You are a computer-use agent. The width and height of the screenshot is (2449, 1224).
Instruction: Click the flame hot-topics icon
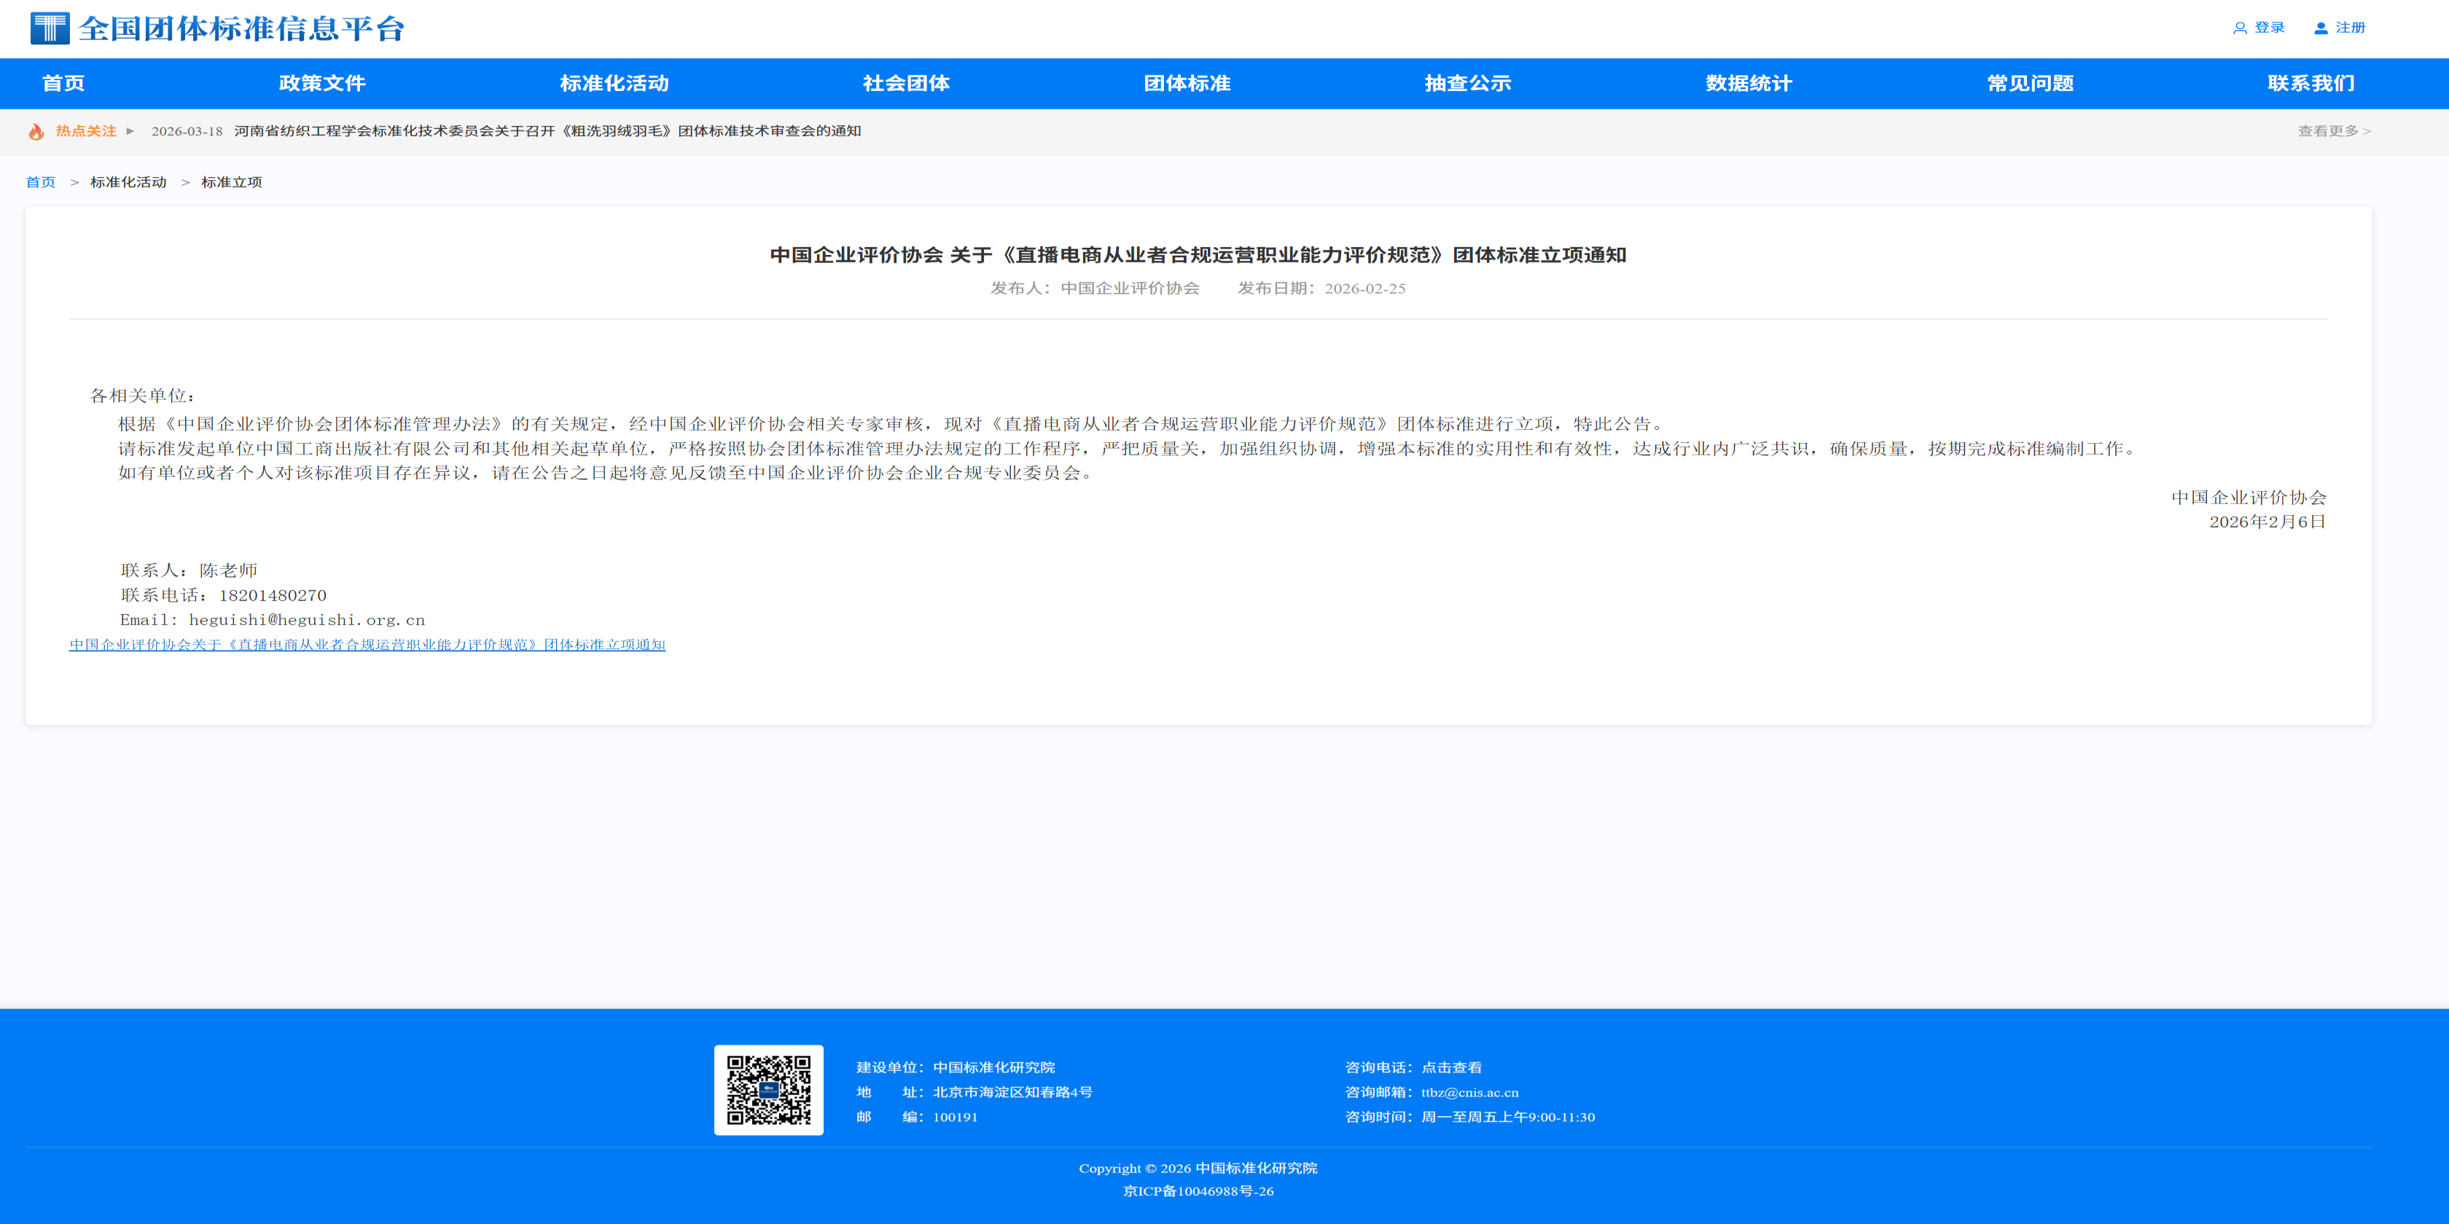coord(36,132)
